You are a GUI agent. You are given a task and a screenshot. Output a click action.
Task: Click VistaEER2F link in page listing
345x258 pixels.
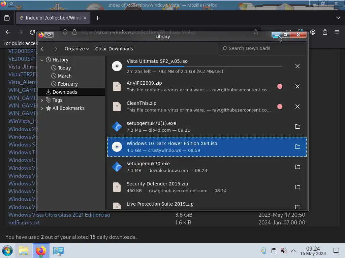[22, 74]
